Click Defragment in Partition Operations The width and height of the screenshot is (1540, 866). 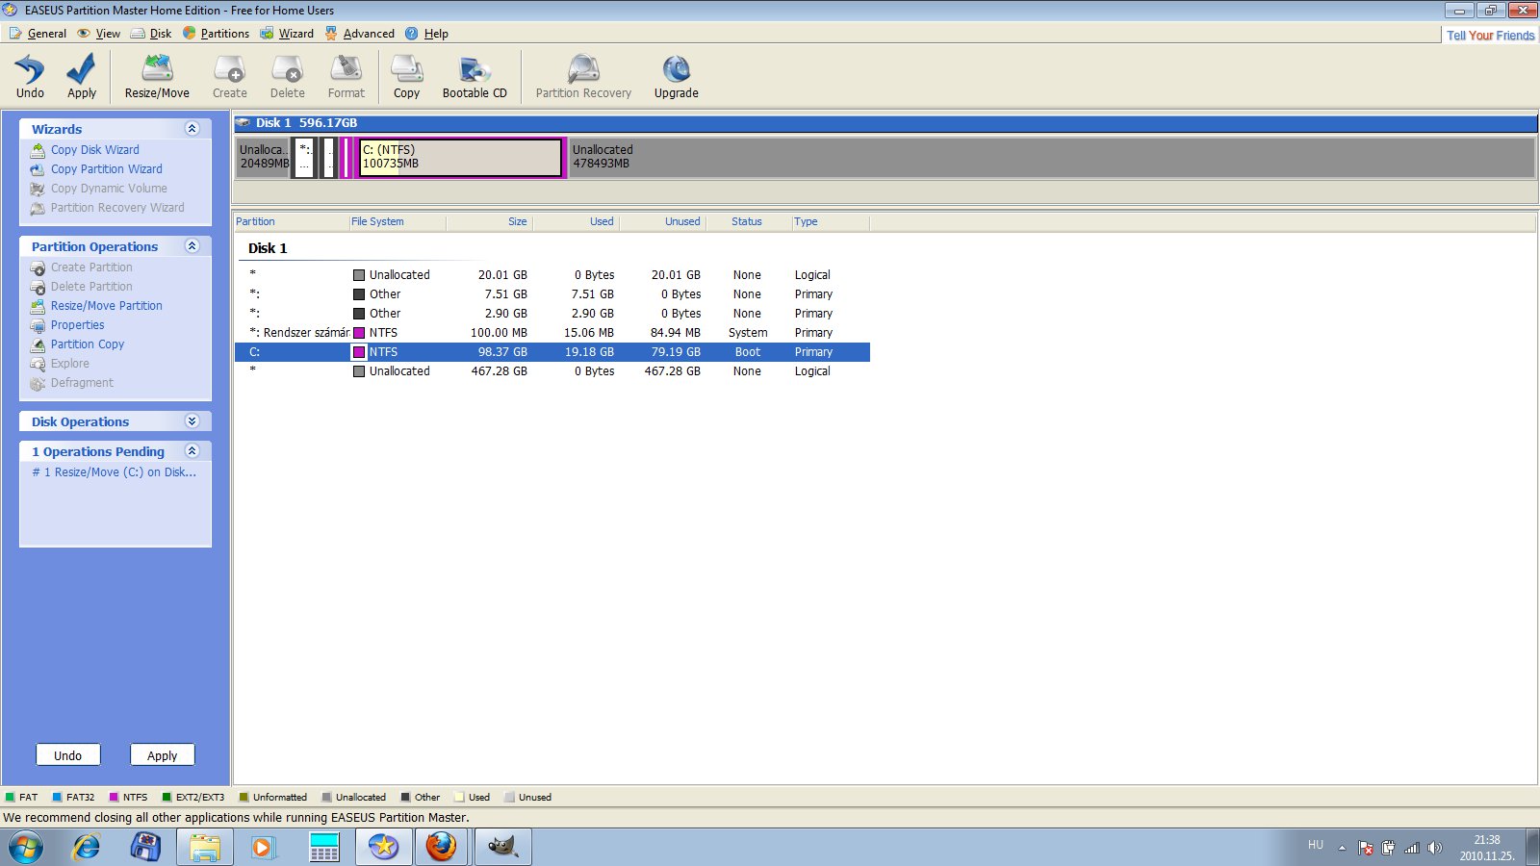tap(82, 383)
